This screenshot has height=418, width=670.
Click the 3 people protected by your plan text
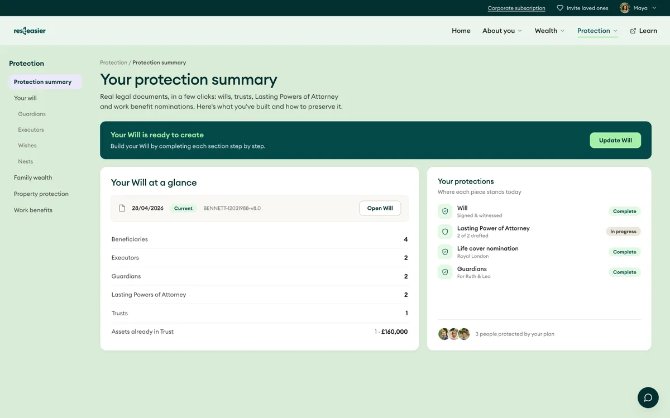(x=515, y=334)
